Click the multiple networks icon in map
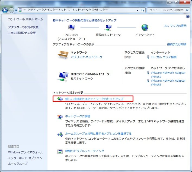 (108, 28)
